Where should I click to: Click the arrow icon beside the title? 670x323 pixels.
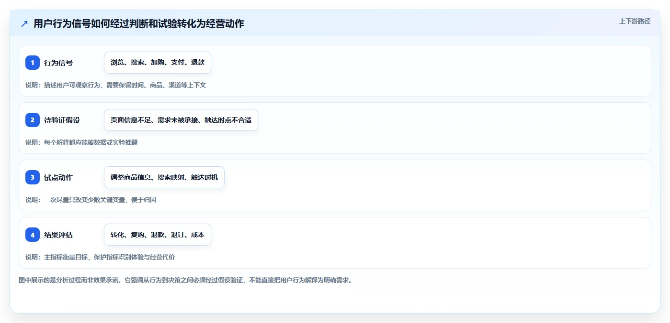click(24, 24)
